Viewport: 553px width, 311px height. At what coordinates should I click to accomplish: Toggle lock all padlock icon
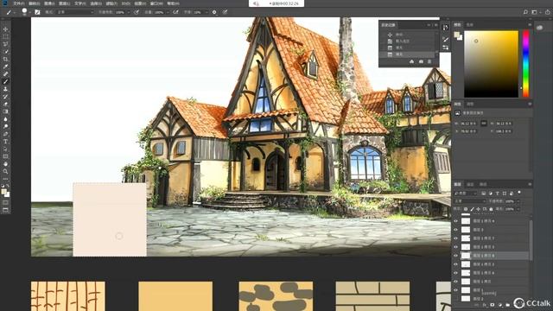(x=491, y=209)
